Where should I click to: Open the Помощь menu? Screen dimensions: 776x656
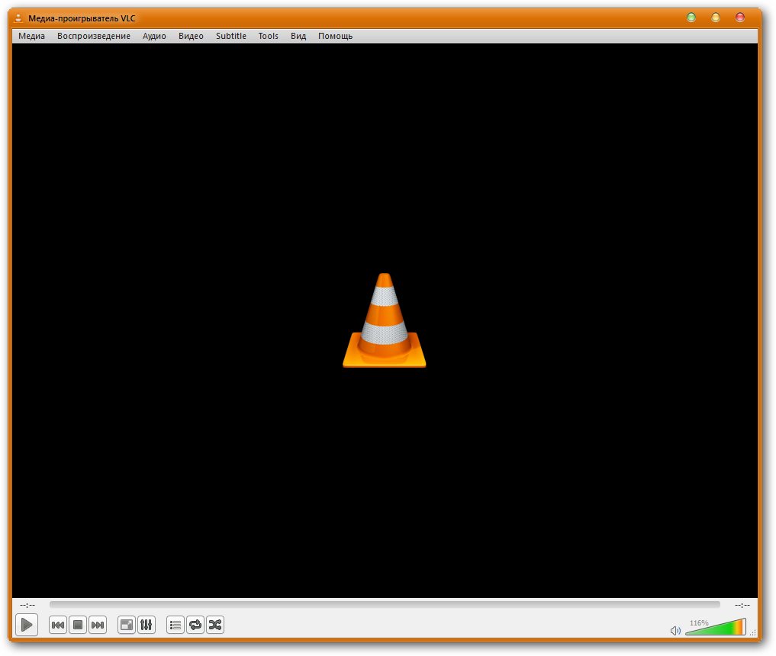(336, 36)
